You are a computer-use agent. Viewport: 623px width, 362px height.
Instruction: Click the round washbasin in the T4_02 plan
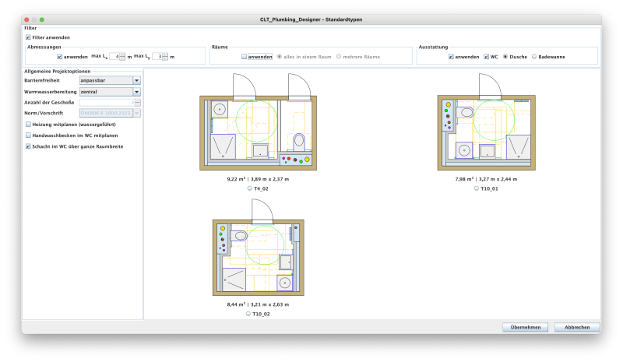220,110
